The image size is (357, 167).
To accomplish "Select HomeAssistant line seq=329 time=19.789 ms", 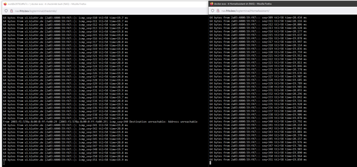I will point(258,83).
